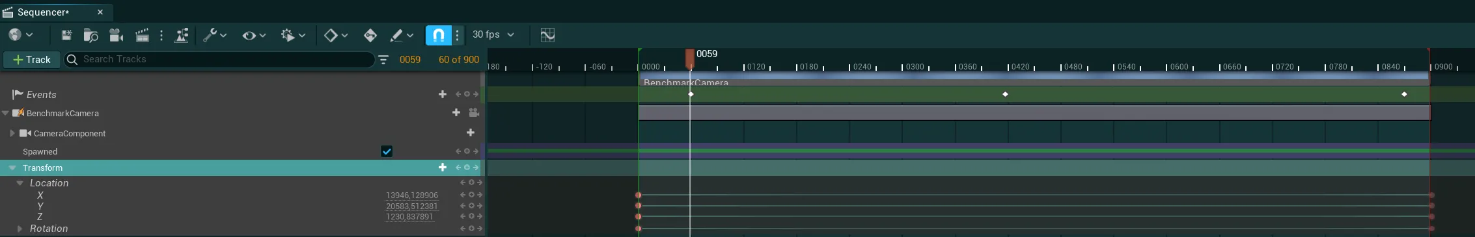Click previous key arrow on X row
This screenshot has width=1475, height=237.
[x=463, y=195]
